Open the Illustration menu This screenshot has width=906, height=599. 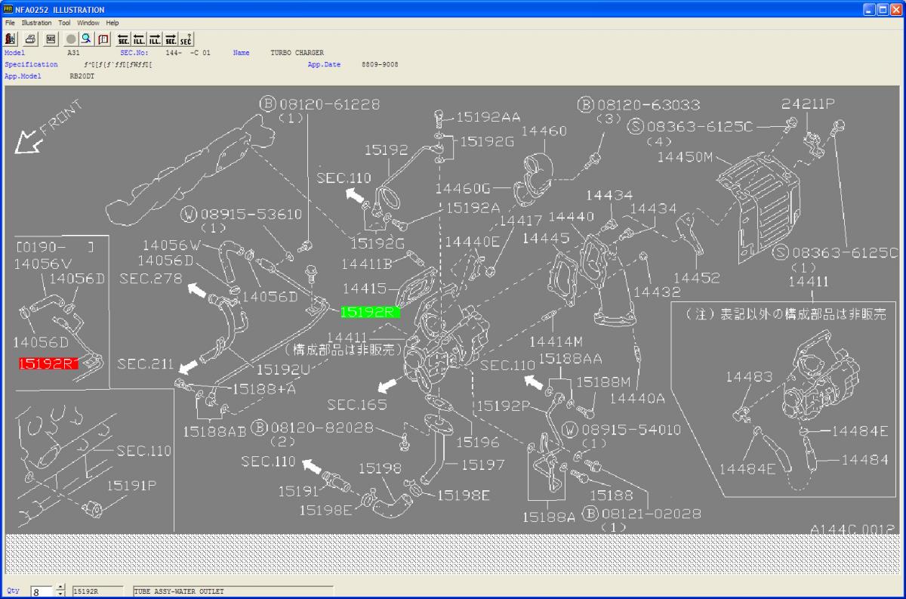click(x=36, y=23)
